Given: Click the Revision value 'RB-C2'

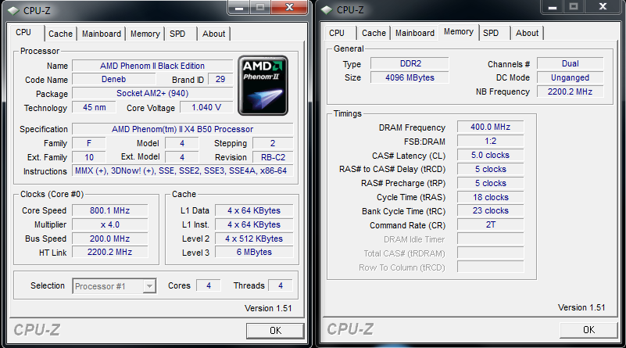Looking at the screenshot, I should [x=273, y=157].
